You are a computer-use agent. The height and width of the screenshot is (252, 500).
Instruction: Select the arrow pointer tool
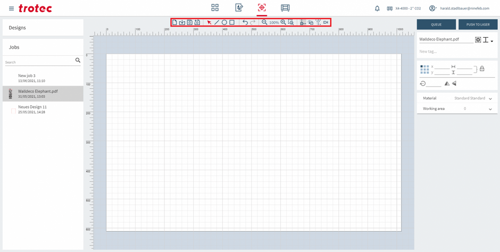(209, 22)
